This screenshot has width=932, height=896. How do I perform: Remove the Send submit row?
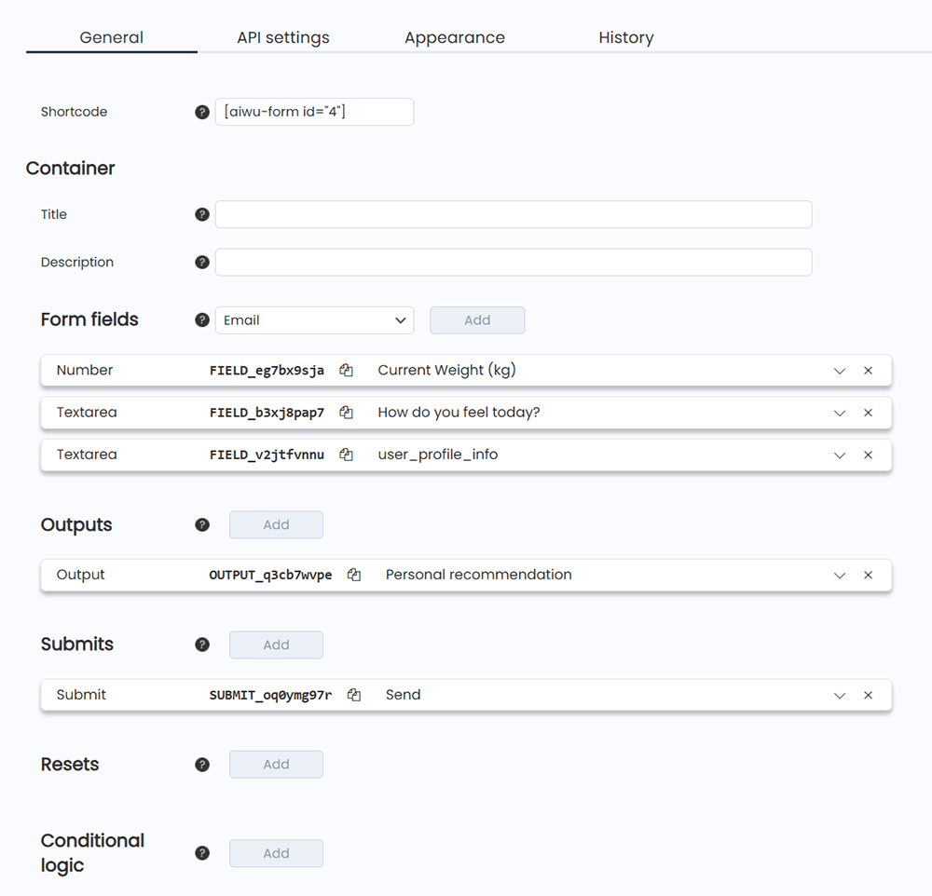pyautogui.click(x=868, y=695)
